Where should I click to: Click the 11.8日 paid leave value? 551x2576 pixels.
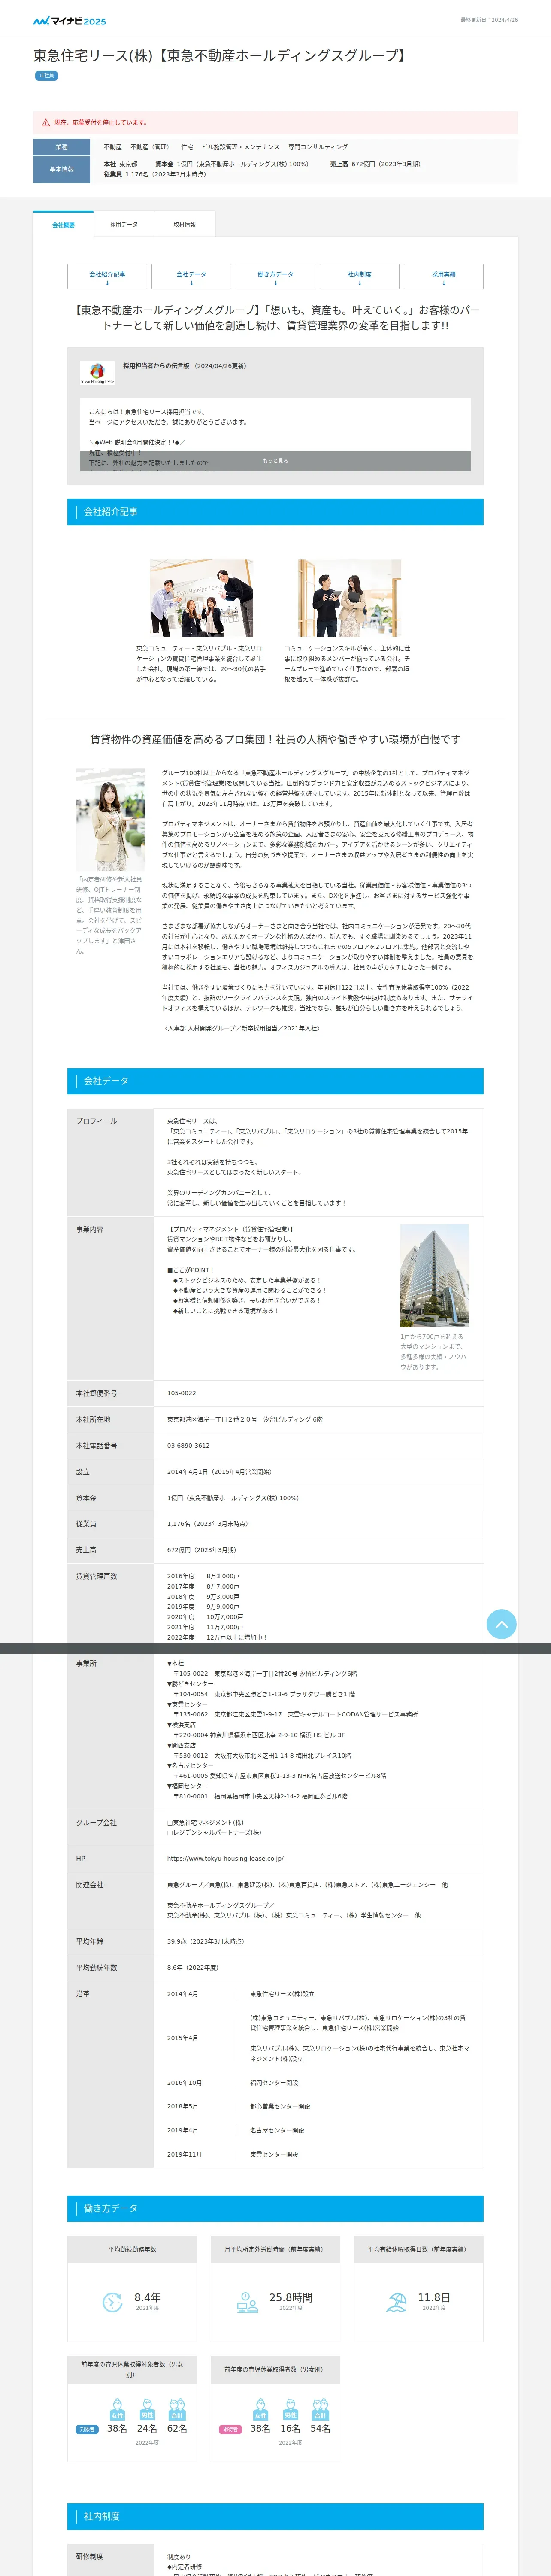434,2298
